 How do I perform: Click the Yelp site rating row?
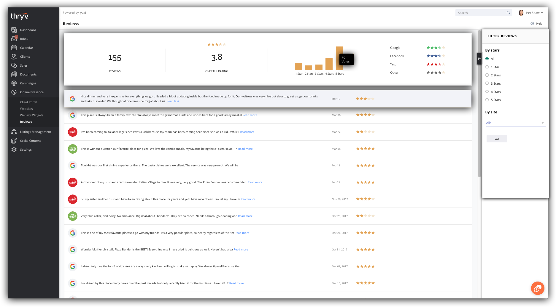tap(417, 64)
